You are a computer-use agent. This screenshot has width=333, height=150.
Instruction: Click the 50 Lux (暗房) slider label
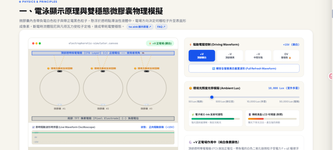196,101
